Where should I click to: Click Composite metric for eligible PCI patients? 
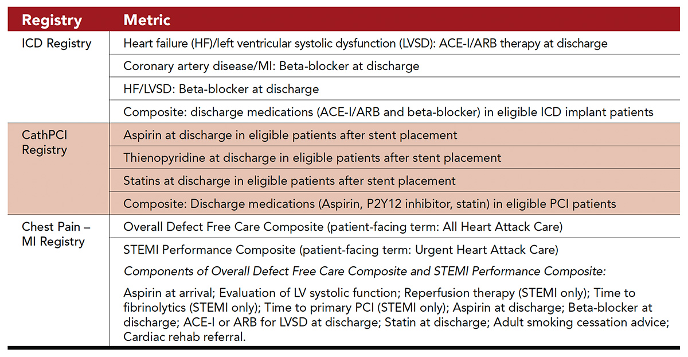point(369,204)
